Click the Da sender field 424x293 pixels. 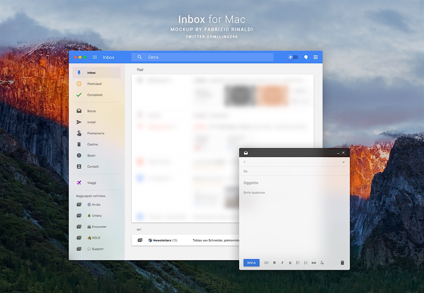pos(295,171)
